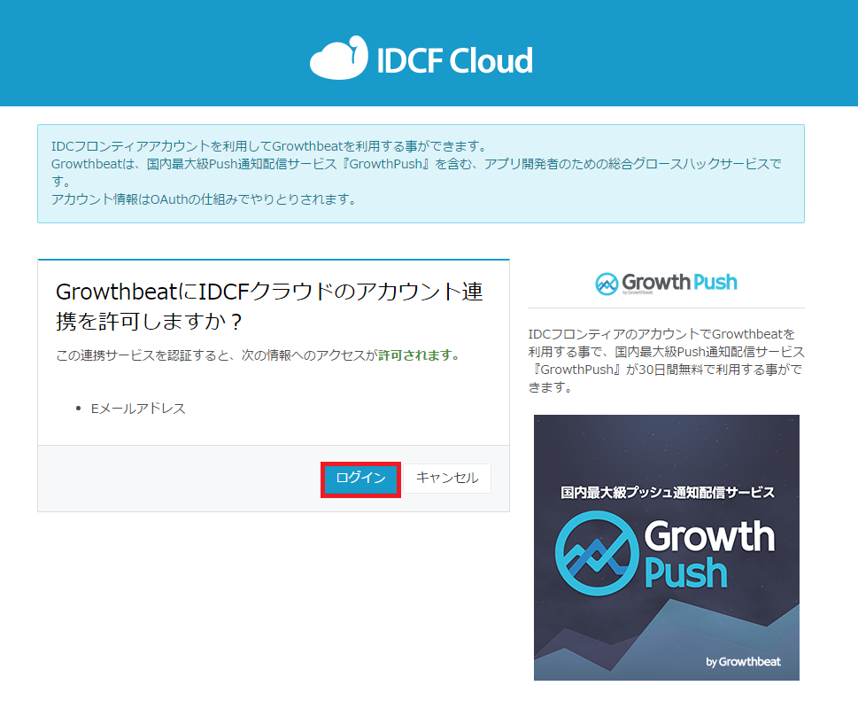Click the bullet point before Eメールアドレス
Viewport: 858px width, 709px height.
pyautogui.click(x=81, y=409)
